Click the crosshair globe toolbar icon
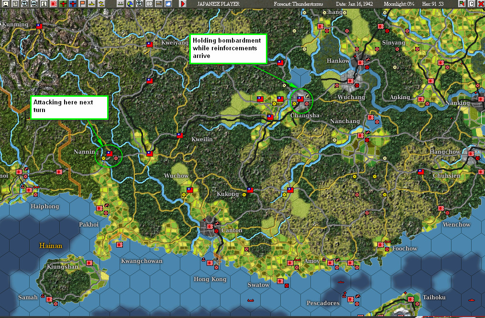 (x=140, y=4)
